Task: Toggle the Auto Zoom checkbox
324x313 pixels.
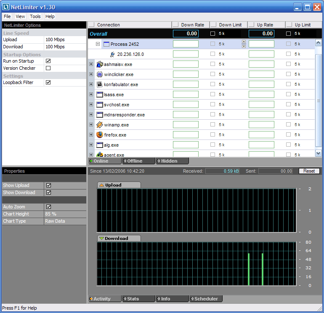Action: click(x=48, y=207)
